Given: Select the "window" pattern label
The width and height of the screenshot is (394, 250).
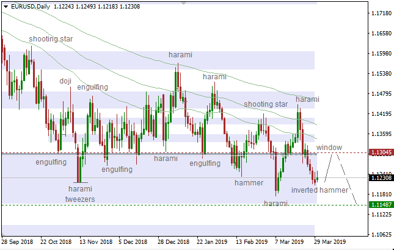Looking at the screenshot, I should 329,148.
